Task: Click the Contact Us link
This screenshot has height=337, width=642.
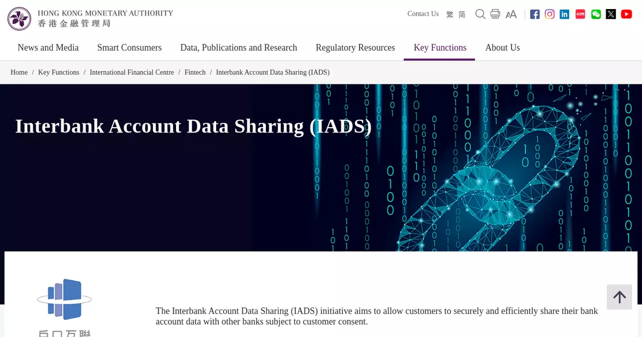Action: point(423,14)
